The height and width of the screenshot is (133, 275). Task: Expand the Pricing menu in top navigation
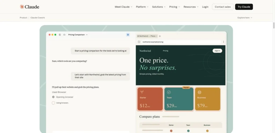pos(175,7)
